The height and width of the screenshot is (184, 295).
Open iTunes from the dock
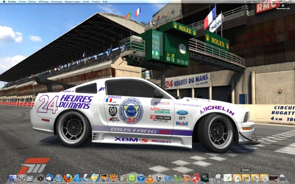[x=141, y=178]
